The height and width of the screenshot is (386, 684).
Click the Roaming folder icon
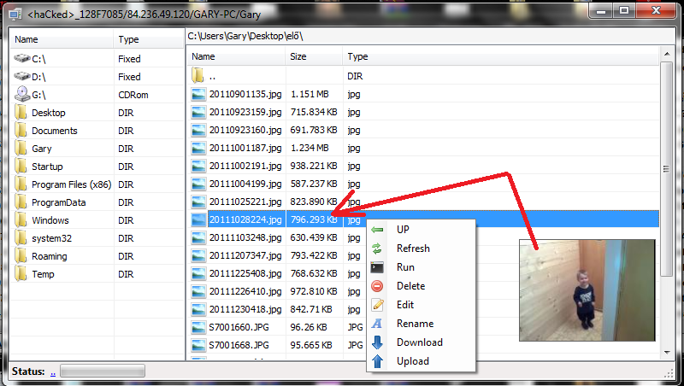click(x=21, y=255)
